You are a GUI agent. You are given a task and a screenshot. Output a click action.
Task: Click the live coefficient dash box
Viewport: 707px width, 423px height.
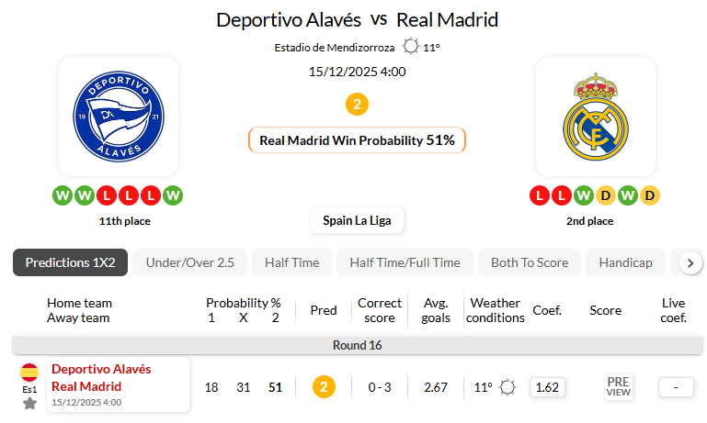(x=676, y=387)
